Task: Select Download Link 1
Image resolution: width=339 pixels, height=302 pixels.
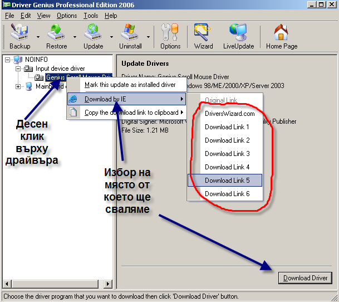Action: [x=225, y=127]
